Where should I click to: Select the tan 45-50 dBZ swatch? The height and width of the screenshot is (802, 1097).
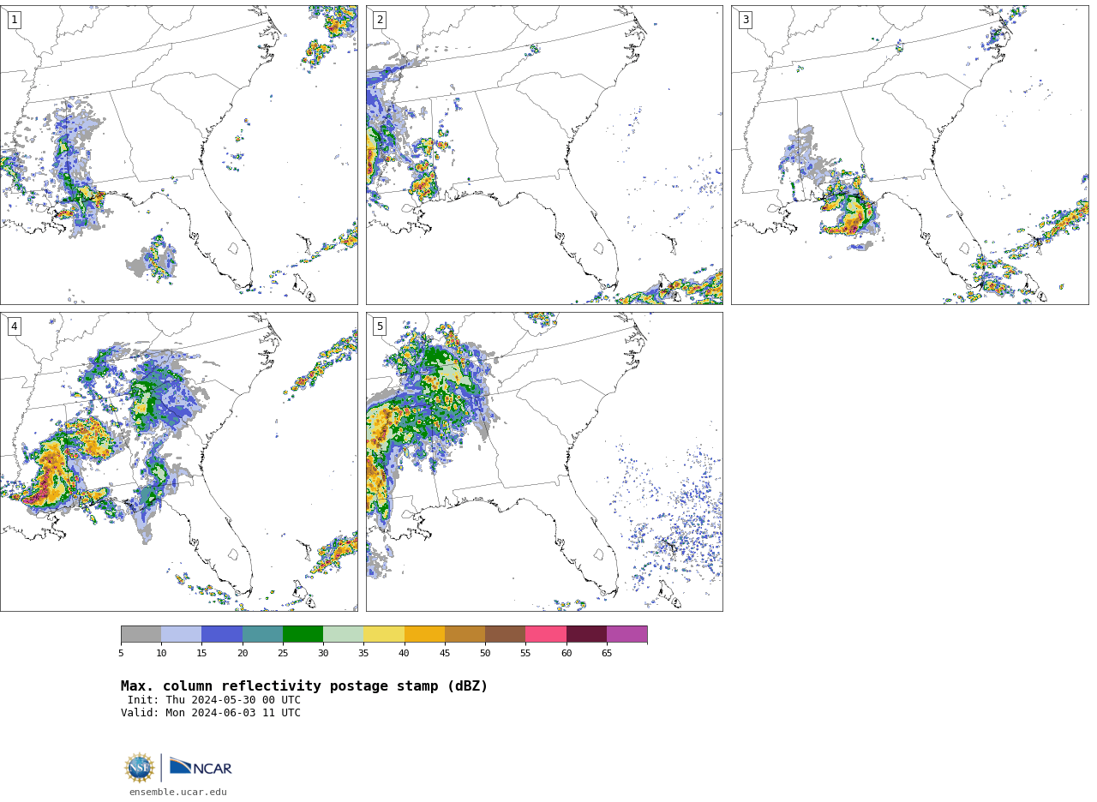click(465, 634)
